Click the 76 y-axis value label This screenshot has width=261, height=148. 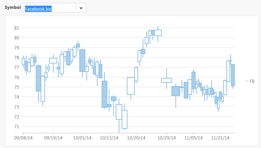tap(17, 77)
